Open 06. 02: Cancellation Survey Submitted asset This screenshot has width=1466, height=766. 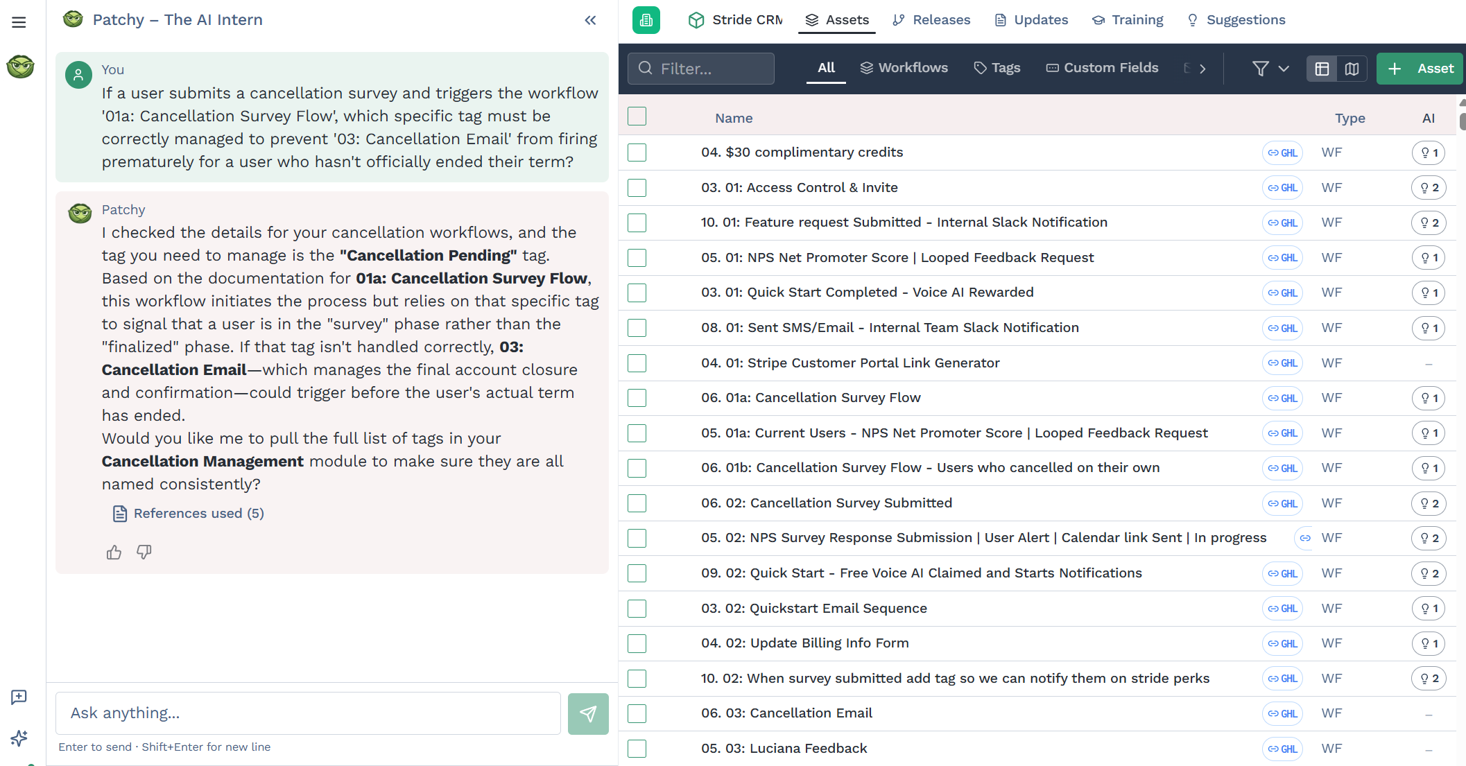pyautogui.click(x=826, y=503)
